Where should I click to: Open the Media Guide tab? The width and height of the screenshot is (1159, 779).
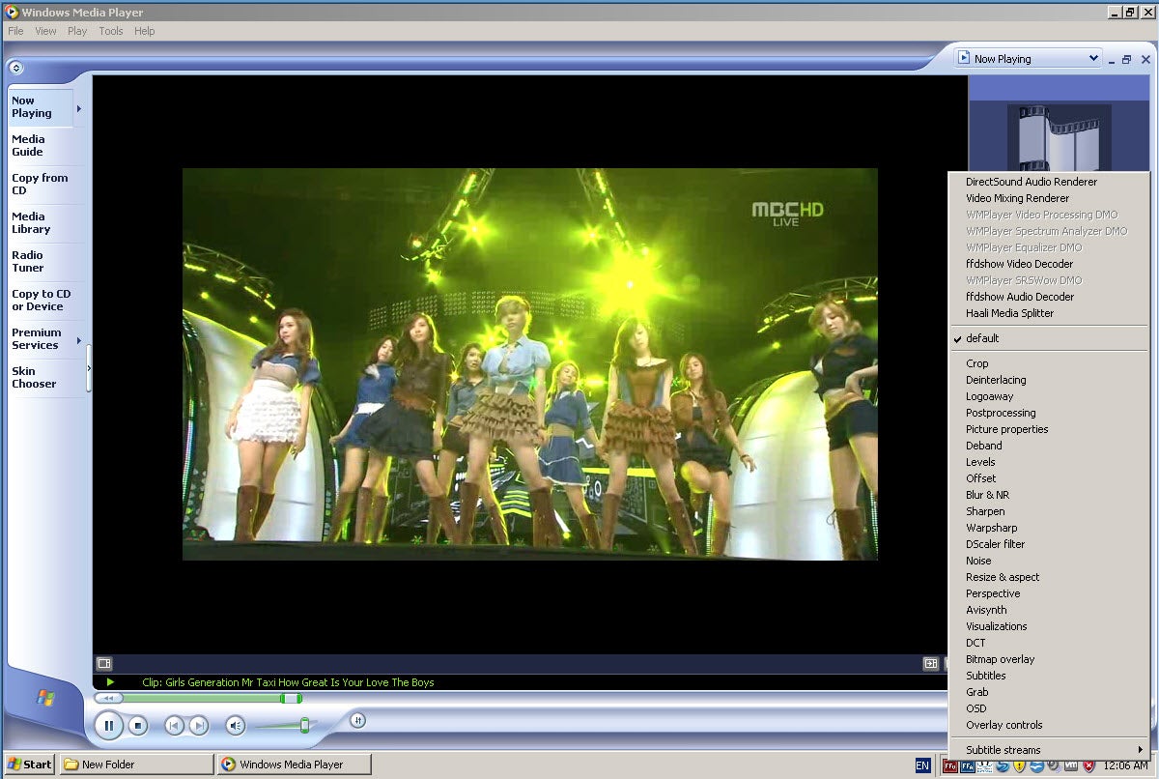(40, 146)
